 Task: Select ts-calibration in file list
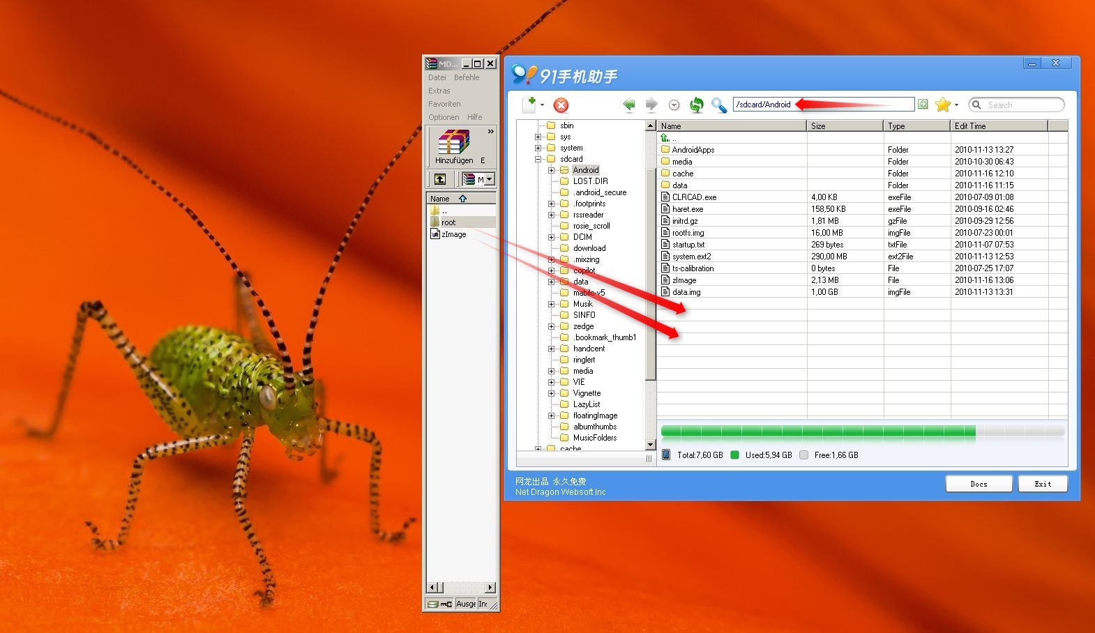693,268
